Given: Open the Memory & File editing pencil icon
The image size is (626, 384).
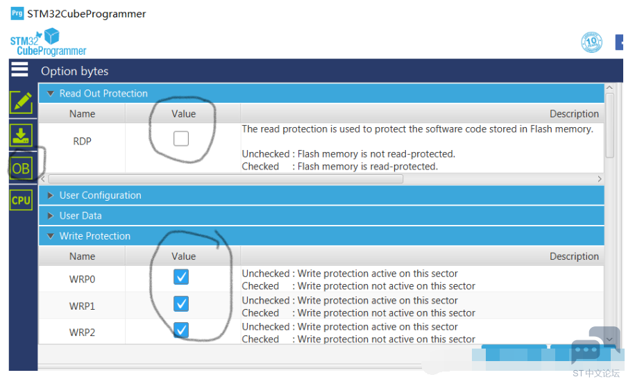Looking at the screenshot, I should coord(22,102).
